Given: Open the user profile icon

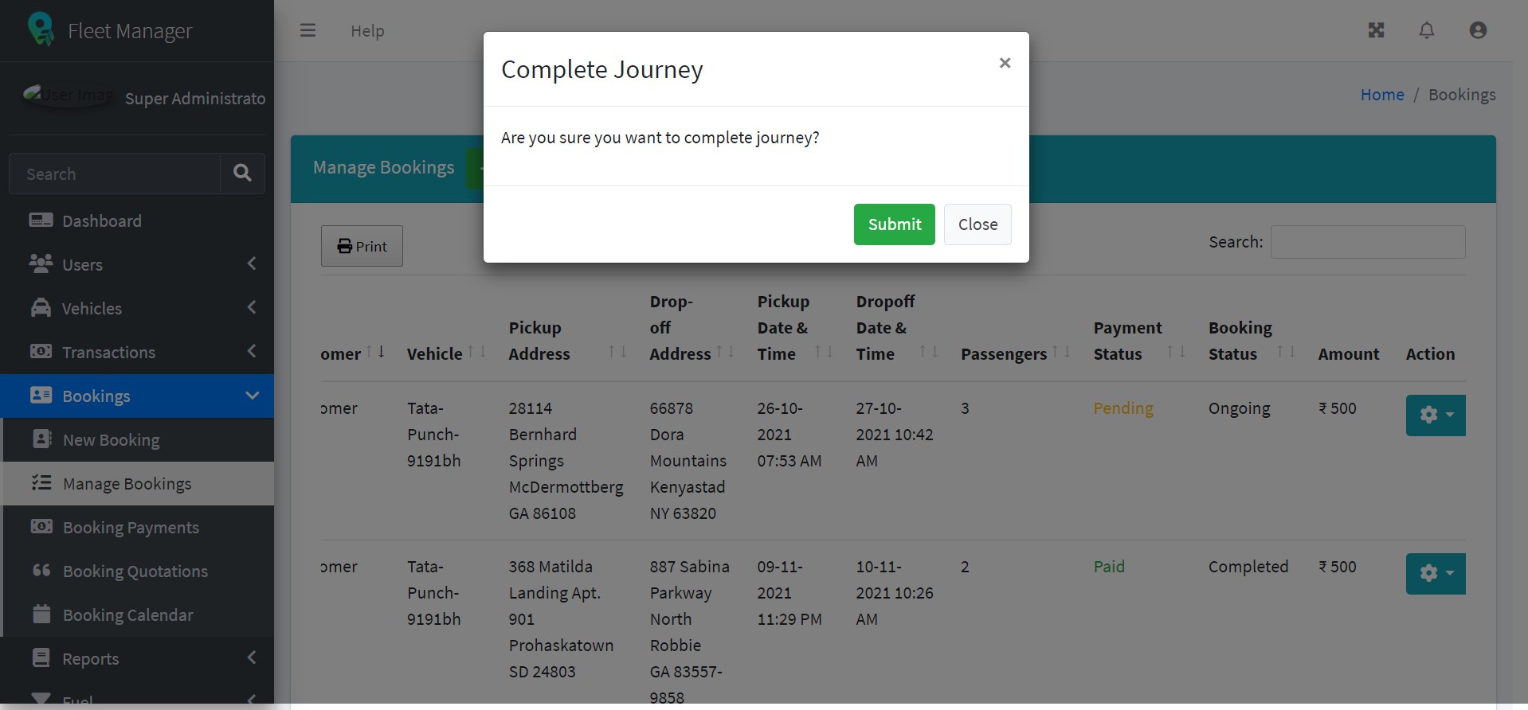Looking at the screenshot, I should pos(1478,30).
